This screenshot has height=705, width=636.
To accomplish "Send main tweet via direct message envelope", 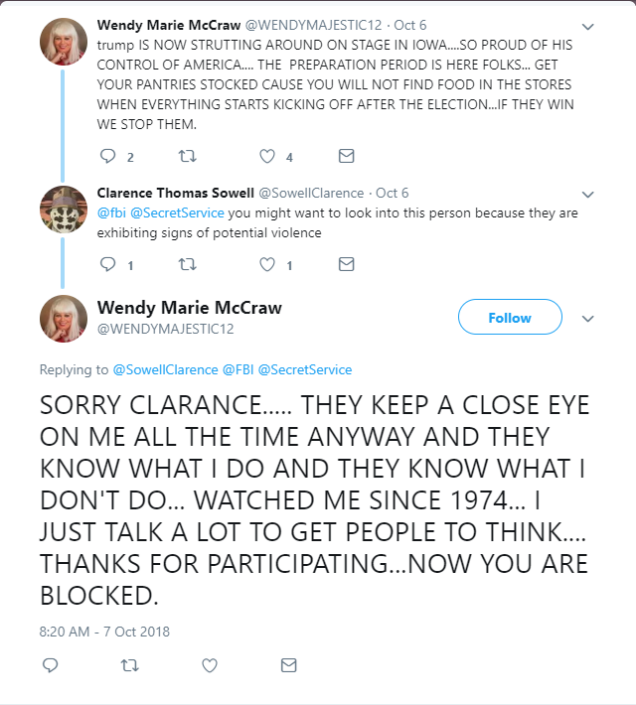I will (288, 665).
